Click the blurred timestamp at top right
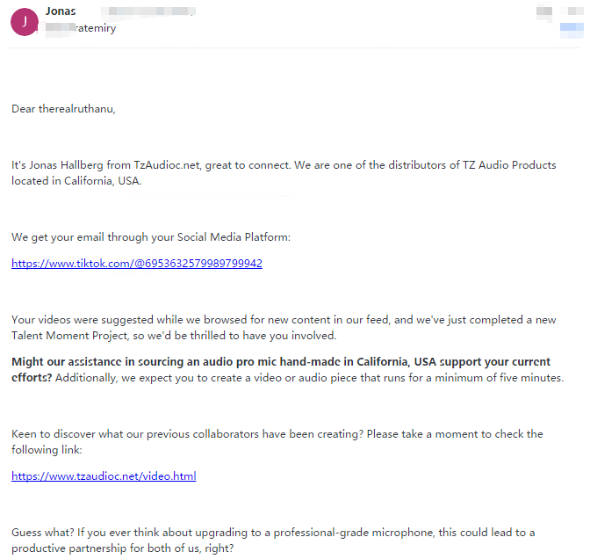This screenshot has height=559, width=590. [544, 11]
